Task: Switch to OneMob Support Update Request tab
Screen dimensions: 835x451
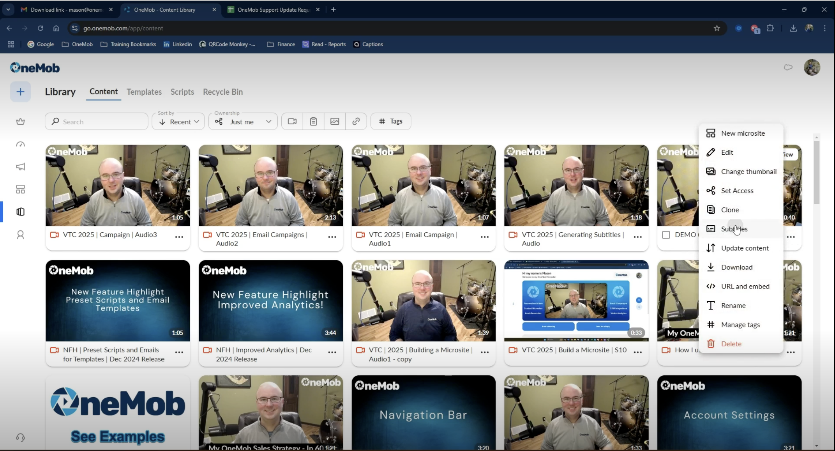Action: pos(274,10)
